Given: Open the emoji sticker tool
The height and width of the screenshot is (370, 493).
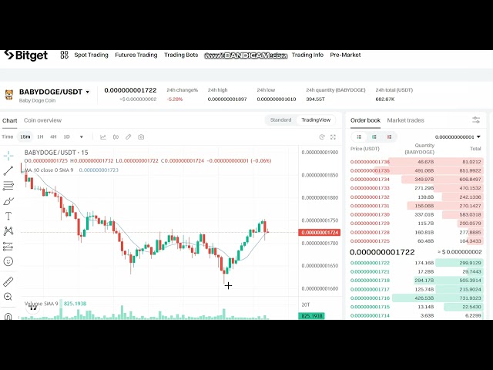Looking at the screenshot, I should click(x=8, y=261).
